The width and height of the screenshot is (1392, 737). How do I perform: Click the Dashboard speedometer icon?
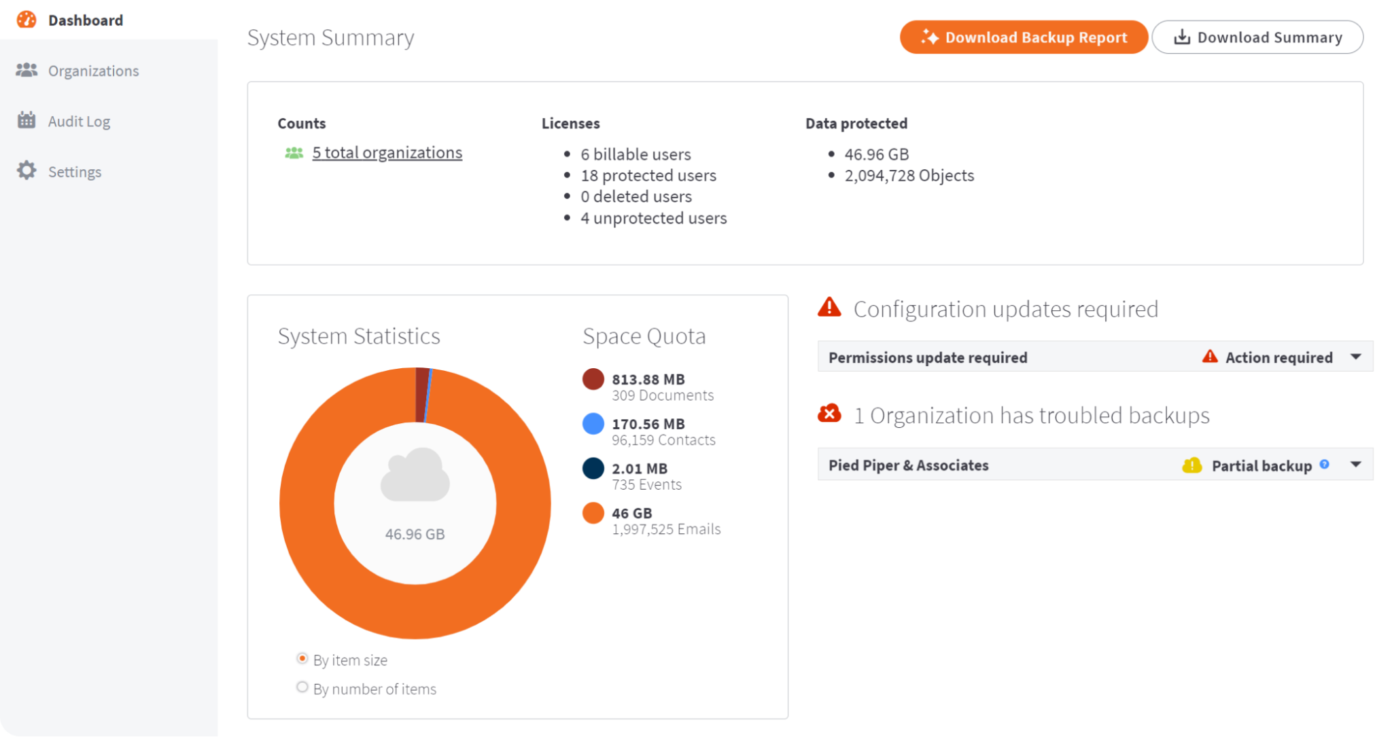click(26, 20)
